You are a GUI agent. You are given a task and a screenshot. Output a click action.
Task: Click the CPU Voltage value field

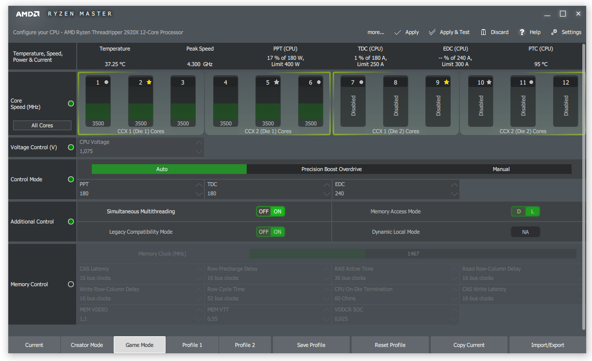(x=140, y=147)
